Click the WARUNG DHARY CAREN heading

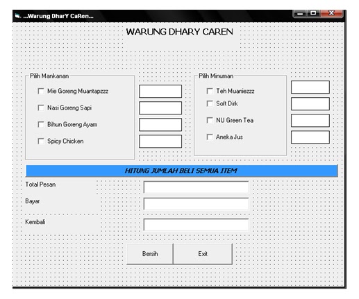click(x=180, y=32)
